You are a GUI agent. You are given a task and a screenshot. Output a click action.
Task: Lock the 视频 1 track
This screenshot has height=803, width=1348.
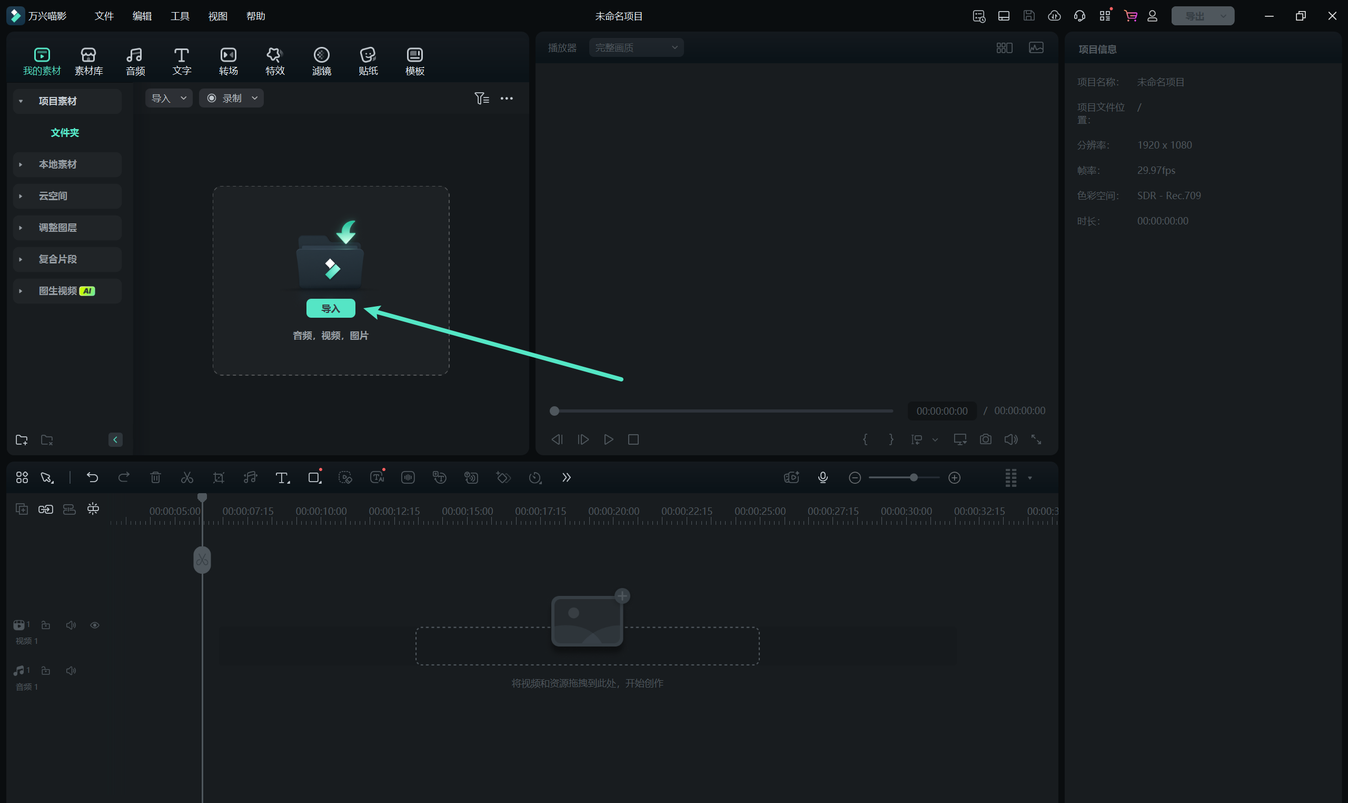tap(46, 625)
